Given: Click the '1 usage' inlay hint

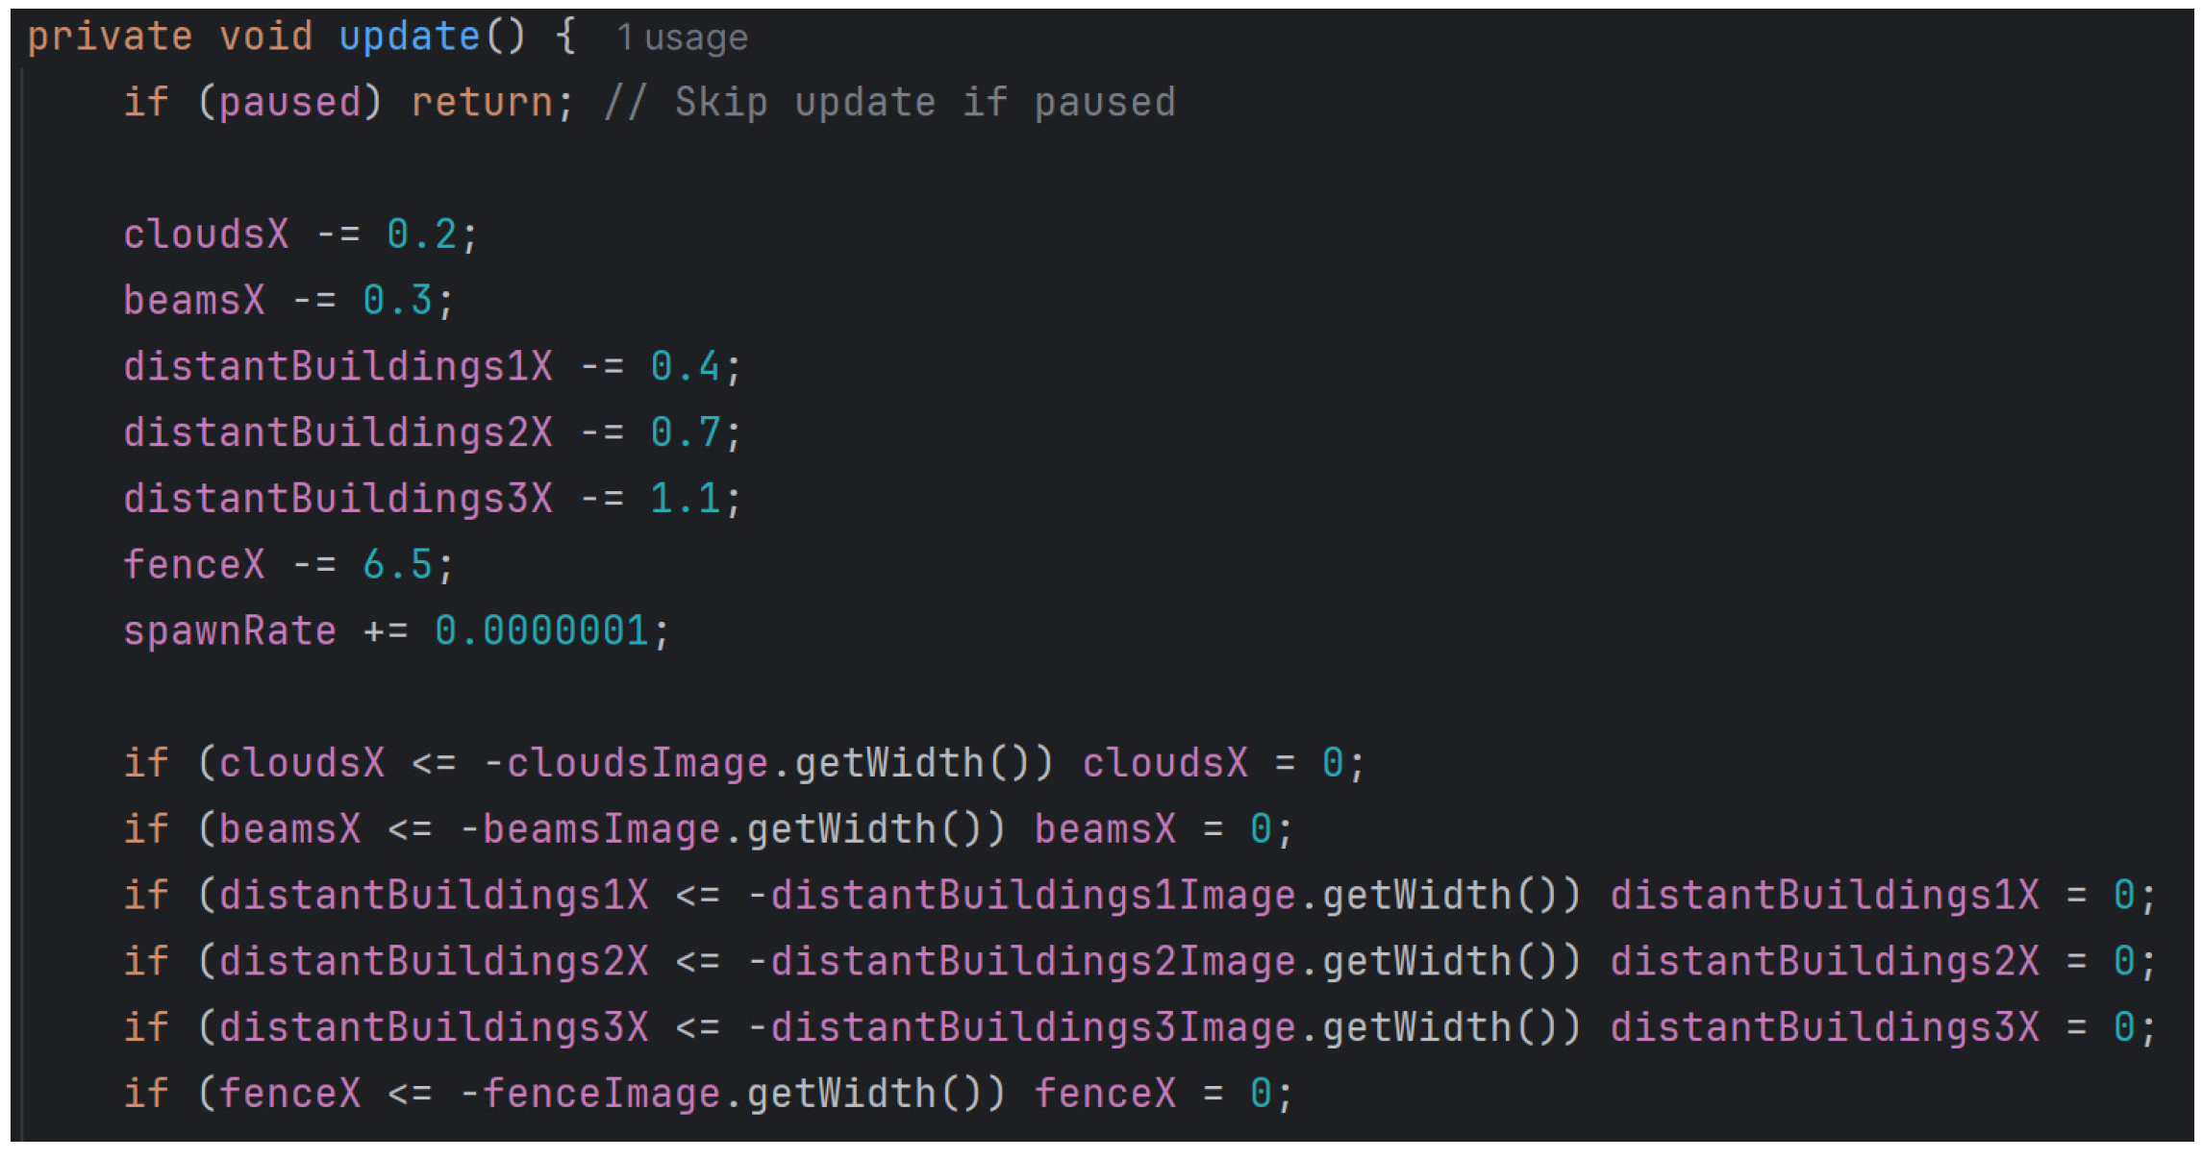Looking at the screenshot, I should click(682, 38).
